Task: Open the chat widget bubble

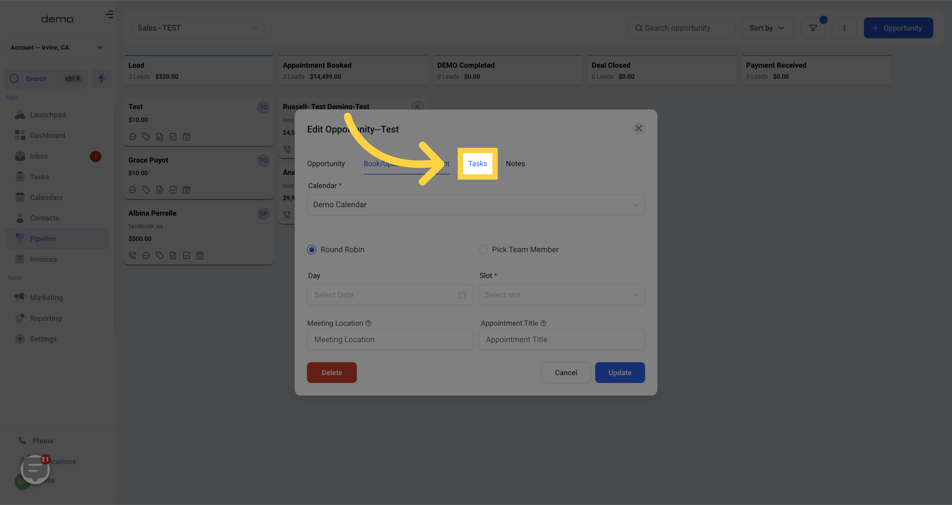Action: [x=35, y=469]
